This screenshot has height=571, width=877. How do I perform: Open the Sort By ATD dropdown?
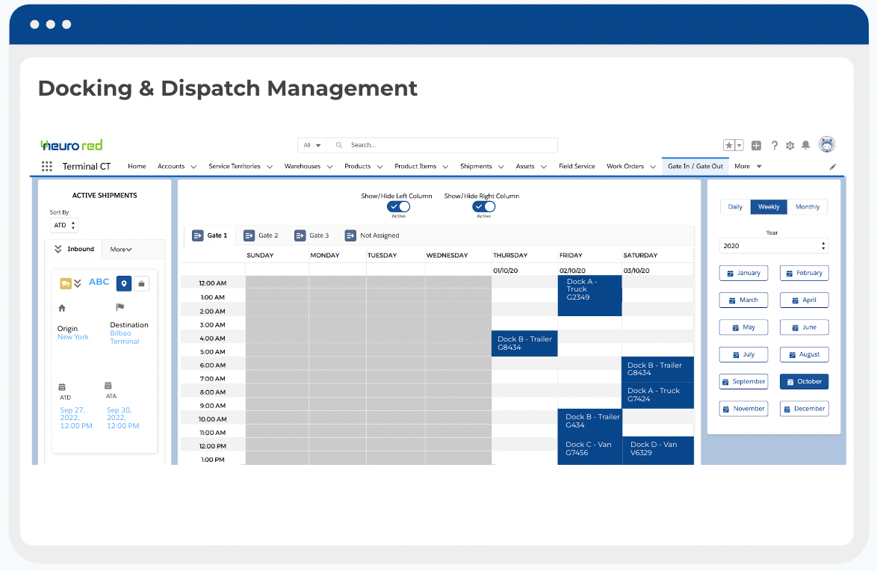(x=63, y=225)
